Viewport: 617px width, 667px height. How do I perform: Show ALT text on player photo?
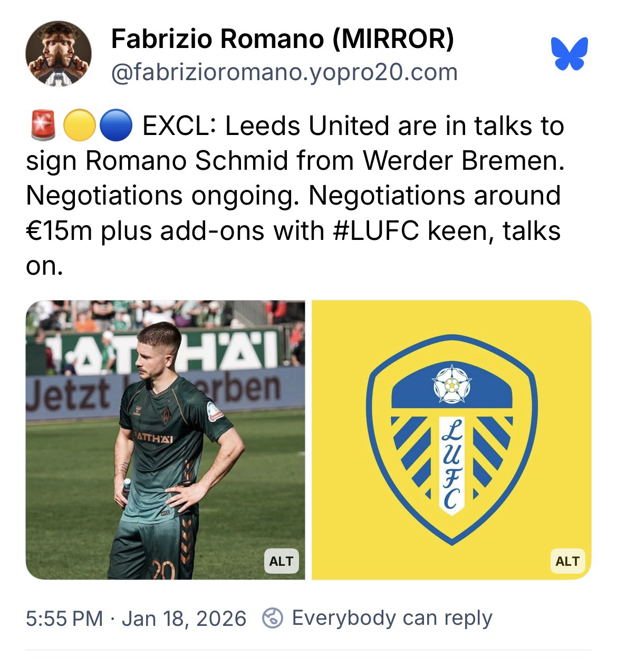[281, 562]
